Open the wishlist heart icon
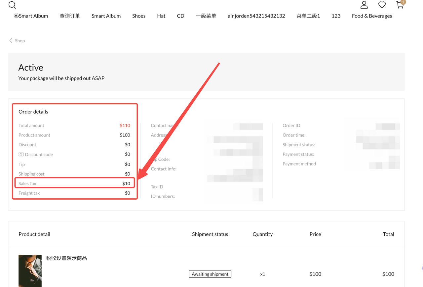423x287 pixels. [x=382, y=5]
